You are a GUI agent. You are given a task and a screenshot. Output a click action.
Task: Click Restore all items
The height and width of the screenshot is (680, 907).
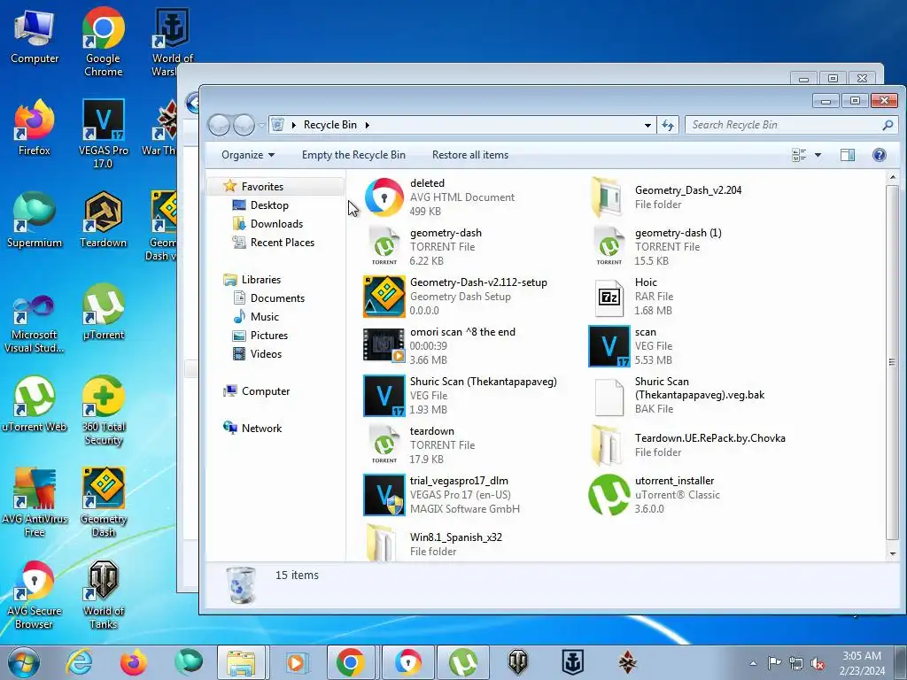pyautogui.click(x=470, y=155)
